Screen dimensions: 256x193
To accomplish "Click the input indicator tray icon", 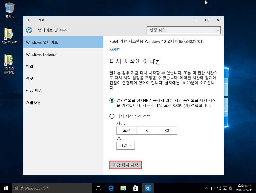I will click(x=231, y=188).
